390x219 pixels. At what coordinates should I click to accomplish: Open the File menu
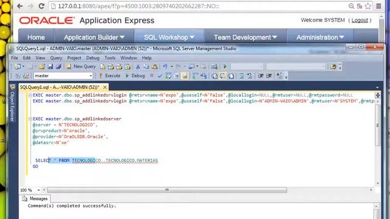(x=15, y=58)
